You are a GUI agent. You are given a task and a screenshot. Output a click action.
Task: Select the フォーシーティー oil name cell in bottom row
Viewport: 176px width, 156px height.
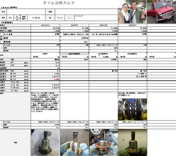[x=132, y=122]
